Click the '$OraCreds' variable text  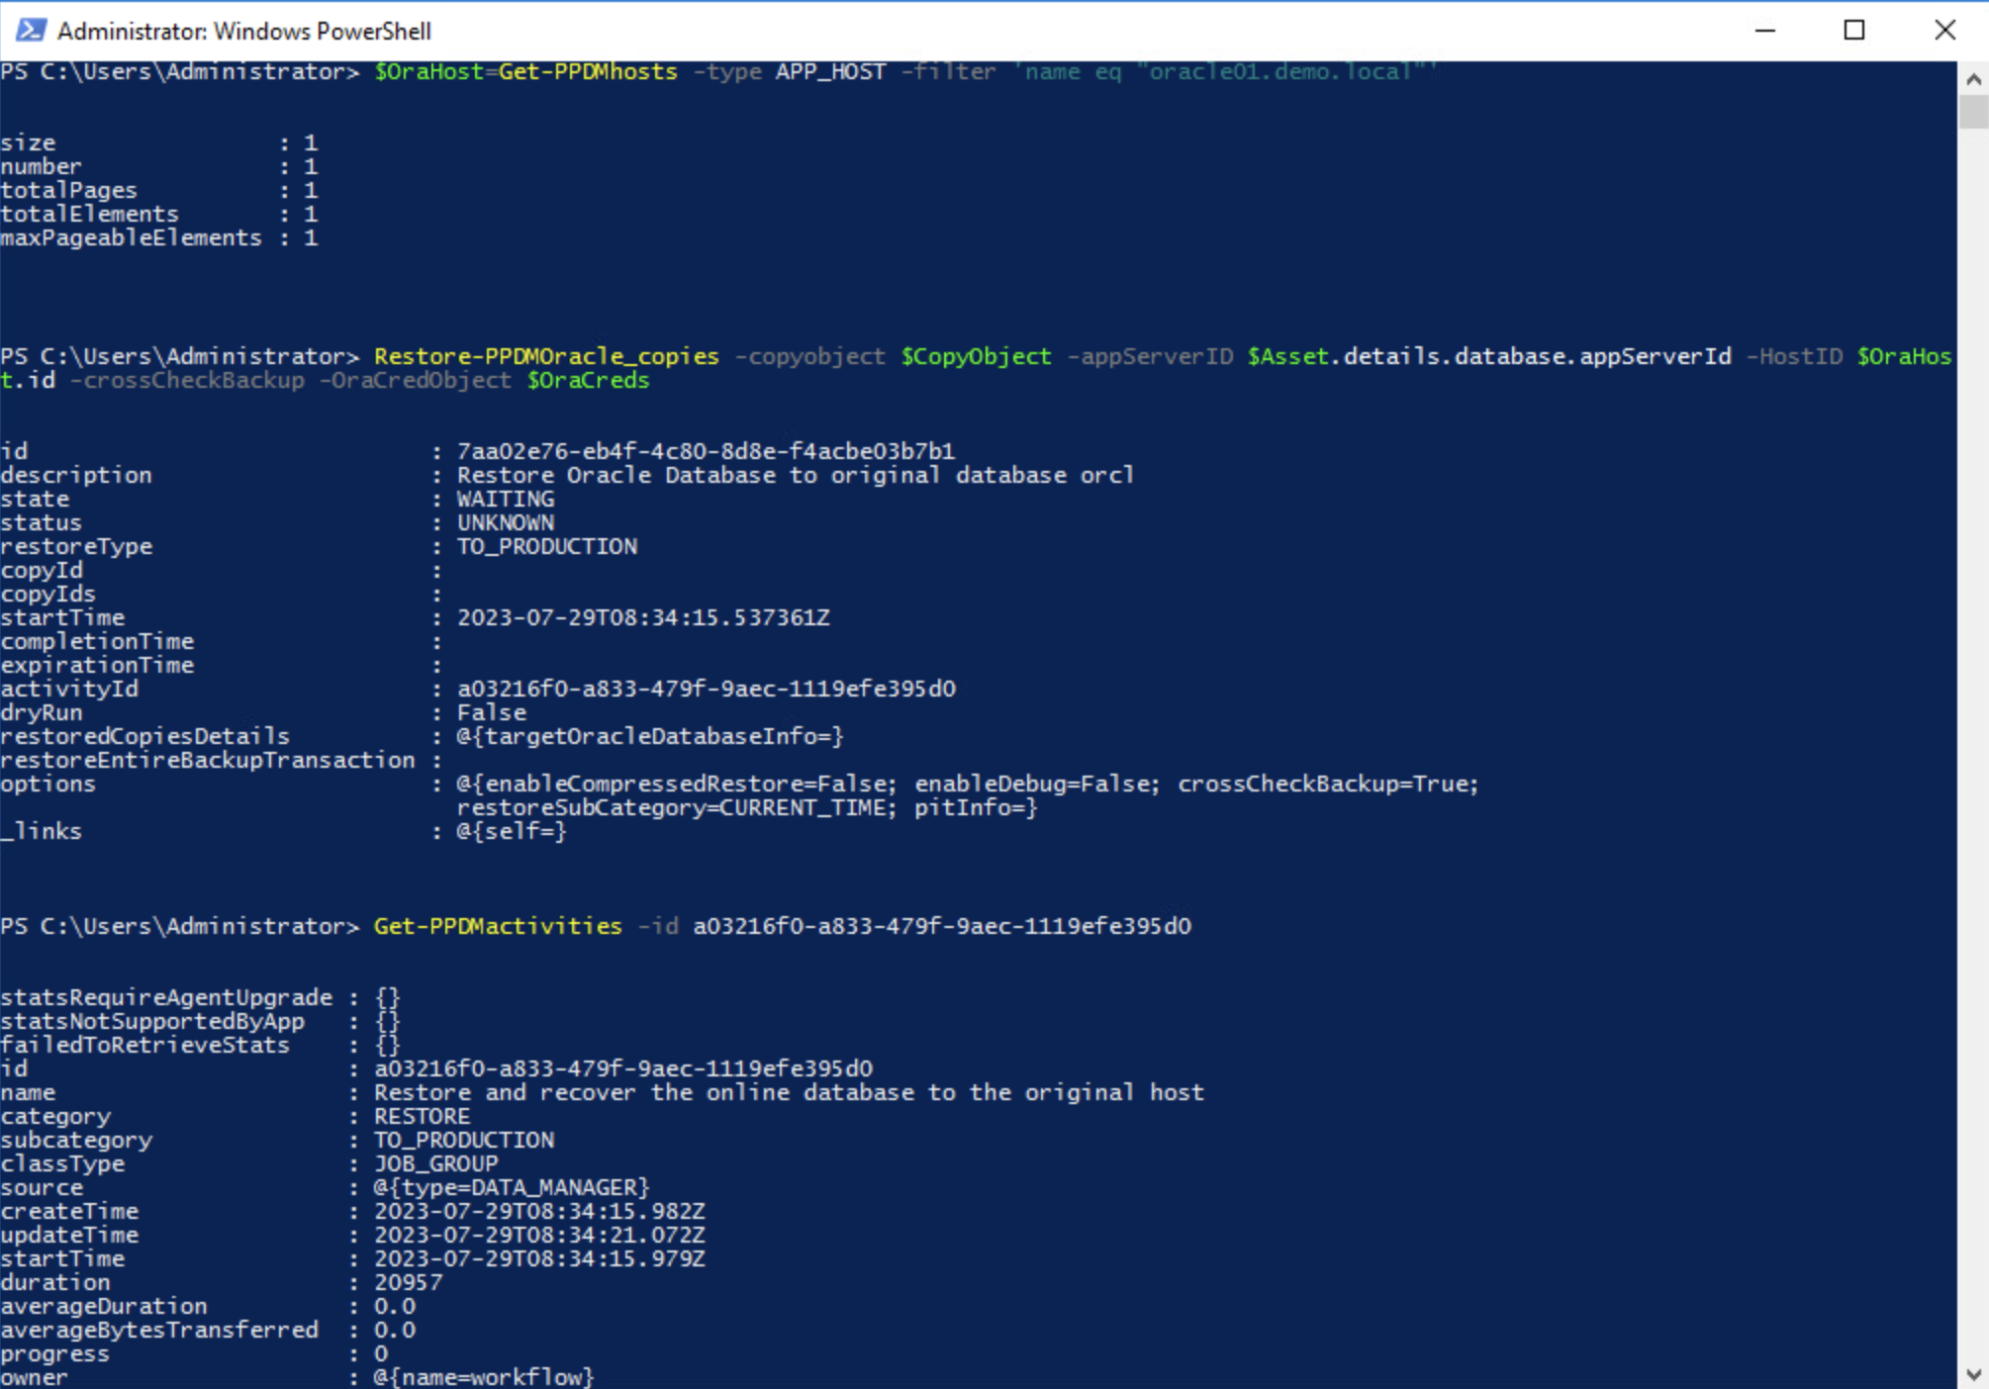(588, 380)
